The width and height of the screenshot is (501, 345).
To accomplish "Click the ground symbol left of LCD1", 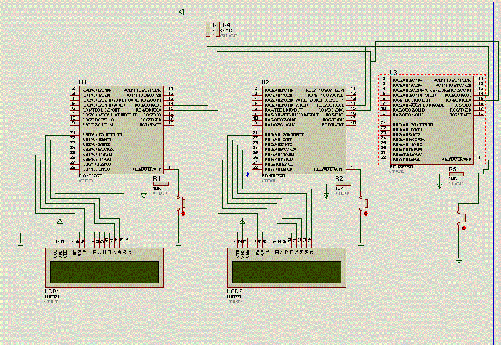I will [x=20, y=245].
